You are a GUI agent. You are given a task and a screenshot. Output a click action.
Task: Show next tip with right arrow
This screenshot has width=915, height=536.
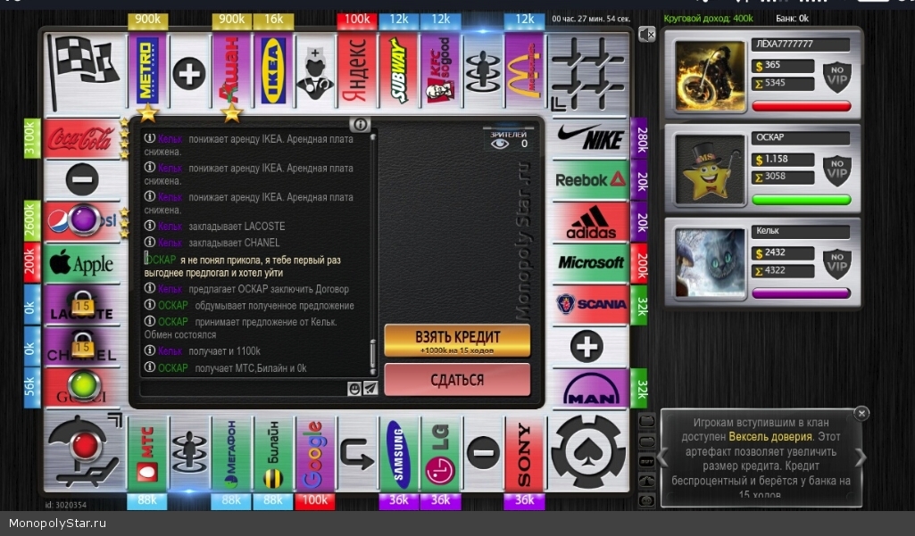(x=861, y=458)
